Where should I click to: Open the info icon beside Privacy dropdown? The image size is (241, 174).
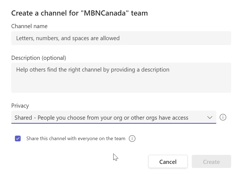pyautogui.click(x=223, y=117)
